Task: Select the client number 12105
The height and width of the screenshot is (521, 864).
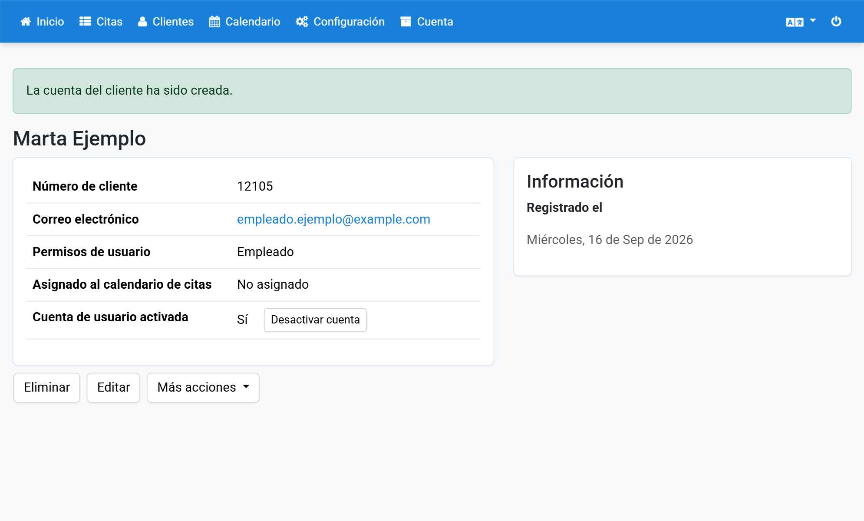Action: [255, 186]
